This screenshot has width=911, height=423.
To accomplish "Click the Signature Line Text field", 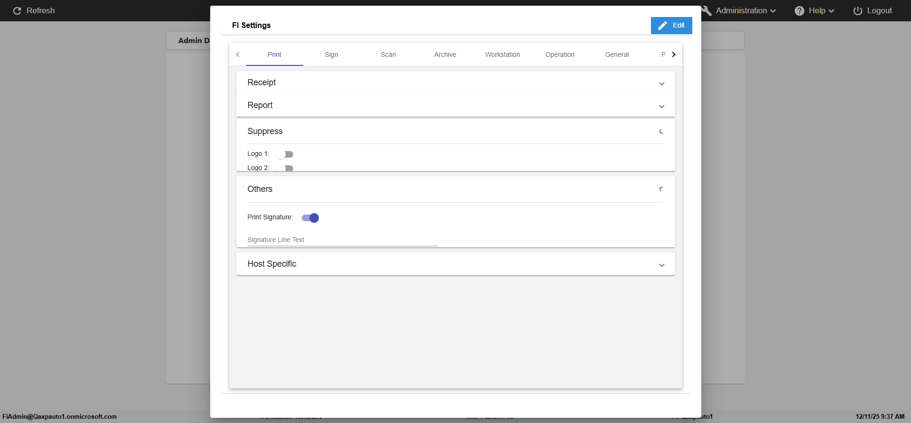I will [x=342, y=240].
